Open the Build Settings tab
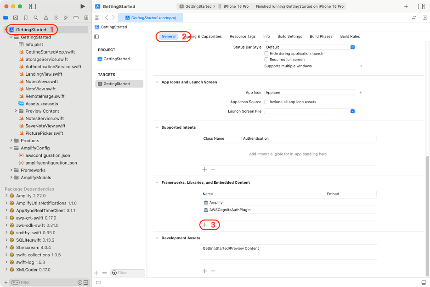The width and height of the screenshot is (430, 287). click(x=289, y=36)
